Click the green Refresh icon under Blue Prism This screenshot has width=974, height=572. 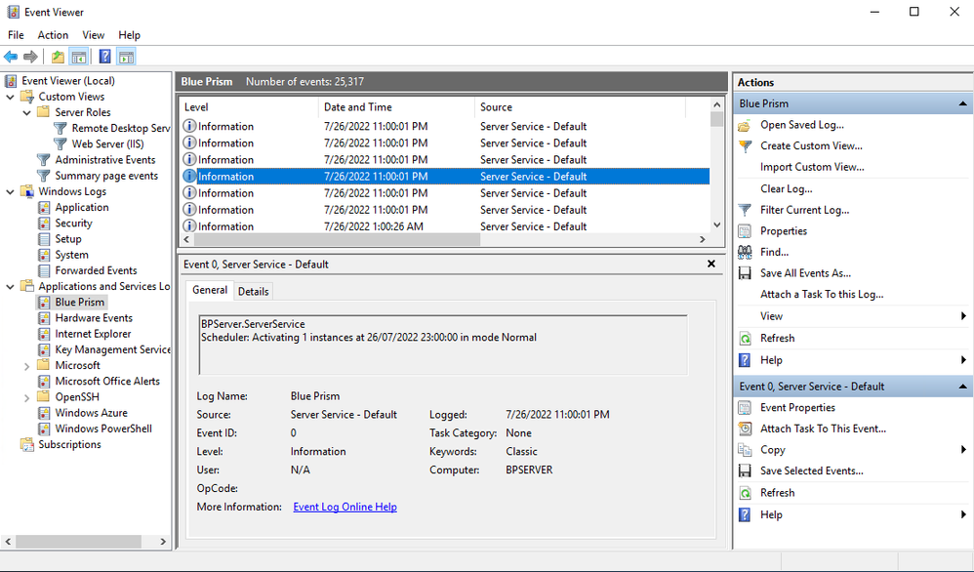(x=746, y=339)
